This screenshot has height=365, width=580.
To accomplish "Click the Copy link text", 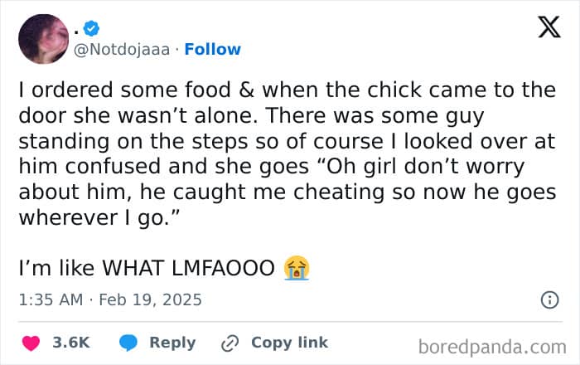I will [x=289, y=343].
